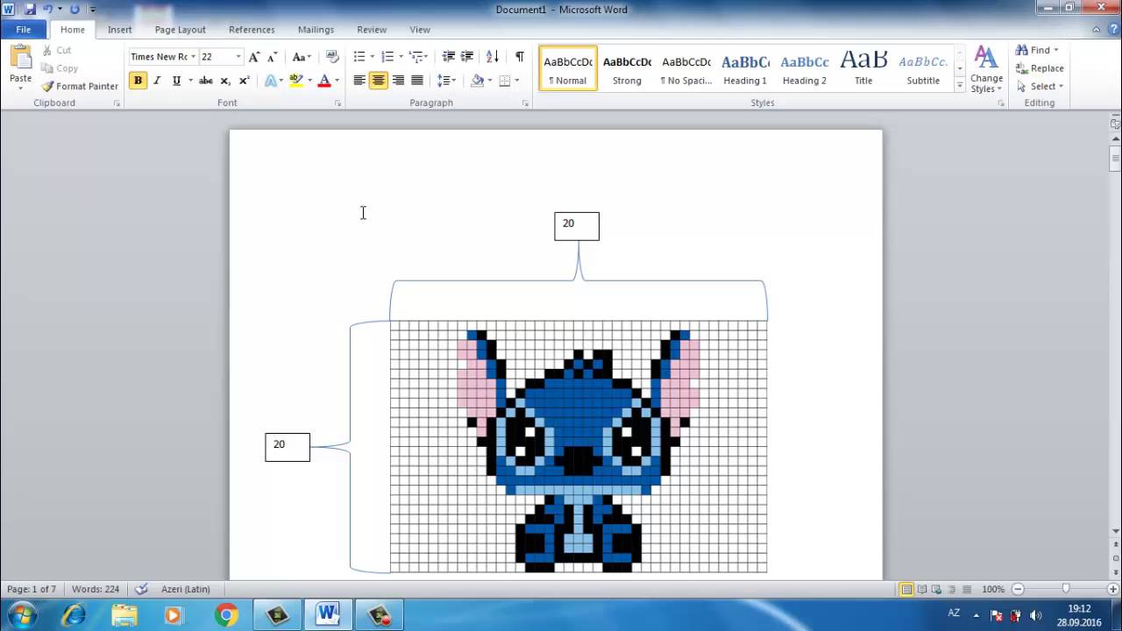Apply the red font color
The width and height of the screenshot is (1122, 631).
(324, 81)
